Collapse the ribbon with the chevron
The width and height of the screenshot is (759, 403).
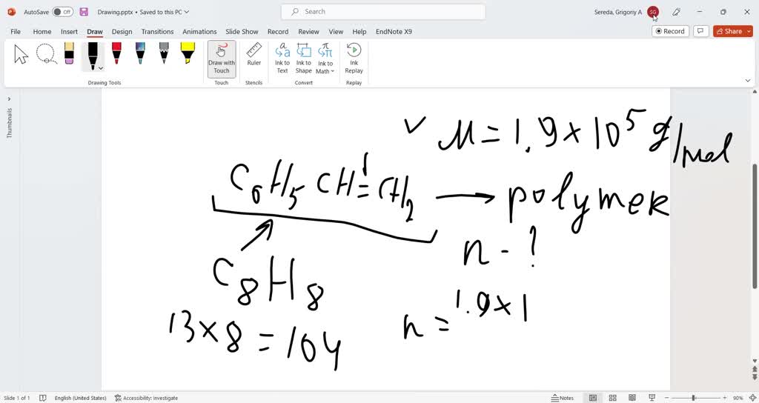point(748,81)
